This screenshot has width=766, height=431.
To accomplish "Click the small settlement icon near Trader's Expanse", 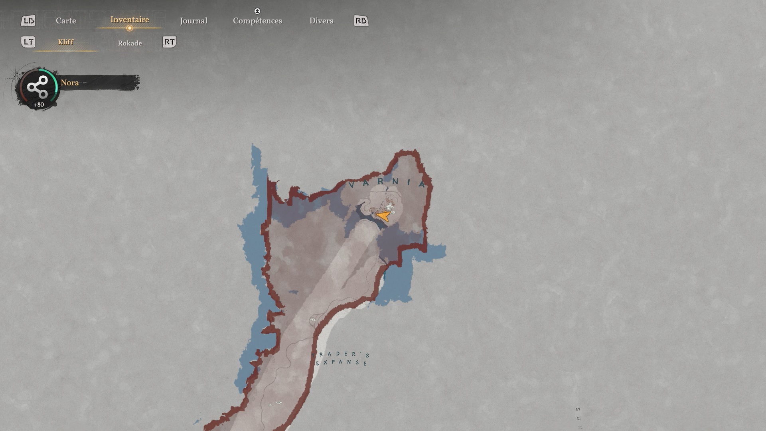I will point(313,320).
